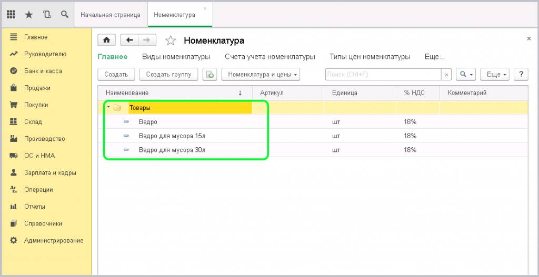Open the Банк и касса section
This screenshot has height=277, width=539.
(43, 71)
